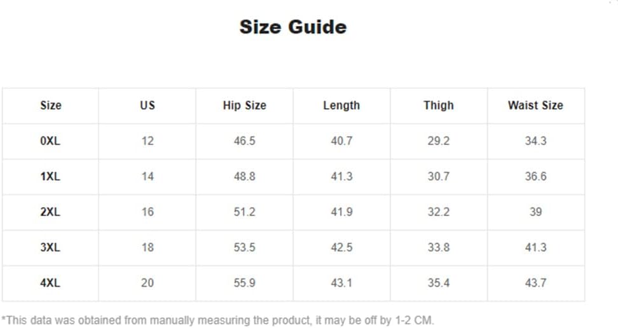Select the Hip Size column header
Image resolution: width=618 pixels, height=328 pixels.
click(244, 106)
